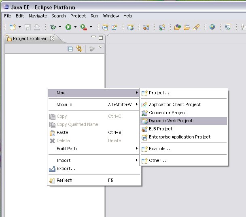Open the Navigate menu
246x217 pixels.
(38, 16)
